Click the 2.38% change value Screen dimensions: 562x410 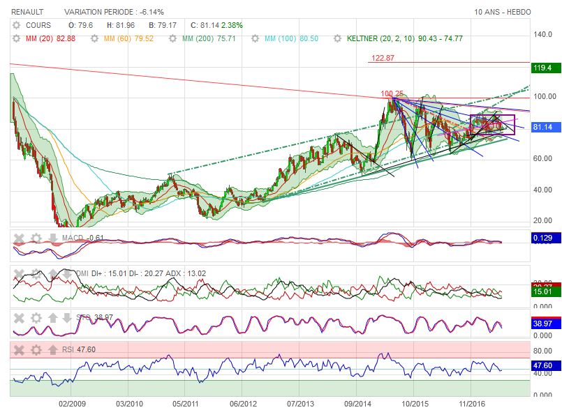coord(232,25)
